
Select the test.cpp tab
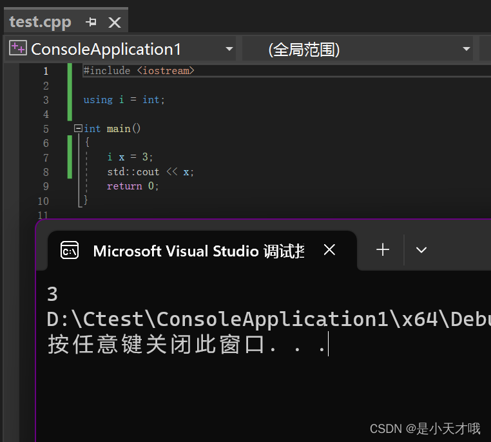pos(41,22)
